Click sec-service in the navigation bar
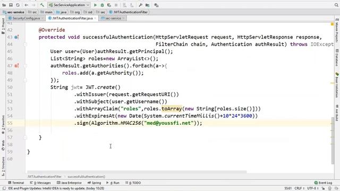 pos(14,12)
